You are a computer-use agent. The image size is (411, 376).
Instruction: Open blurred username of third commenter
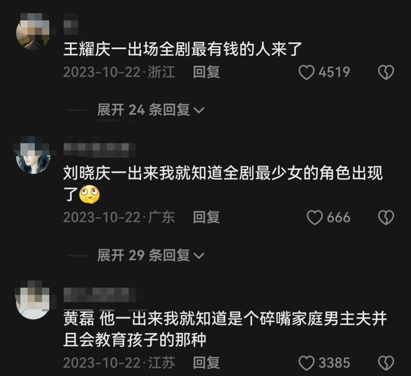100,295
